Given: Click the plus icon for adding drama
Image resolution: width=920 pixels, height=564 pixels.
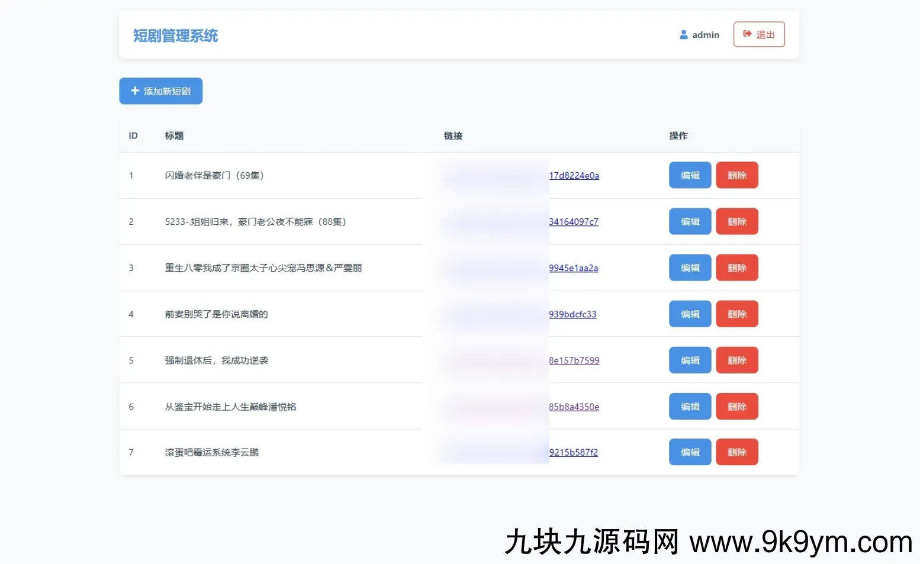Looking at the screenshot, I should [x=135, y=91].
